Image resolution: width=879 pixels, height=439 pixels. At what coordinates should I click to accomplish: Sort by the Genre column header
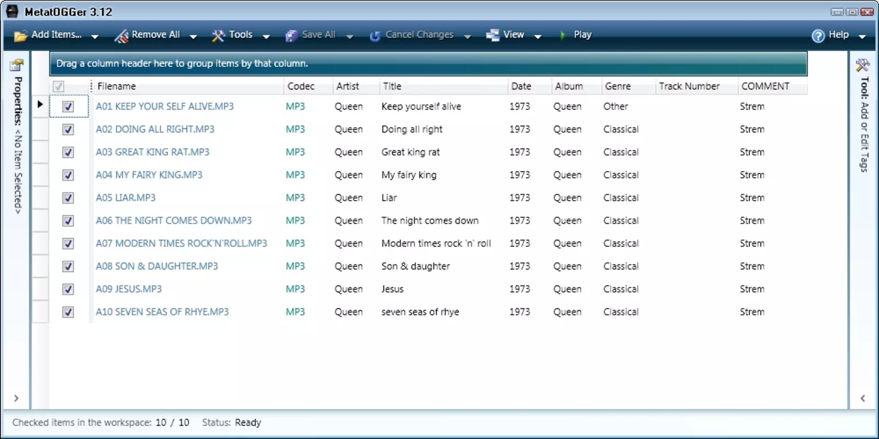coord(628,86)
